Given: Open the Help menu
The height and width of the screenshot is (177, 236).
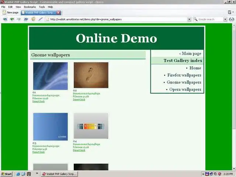Looking at the screenshot, I should click(50, 7).
